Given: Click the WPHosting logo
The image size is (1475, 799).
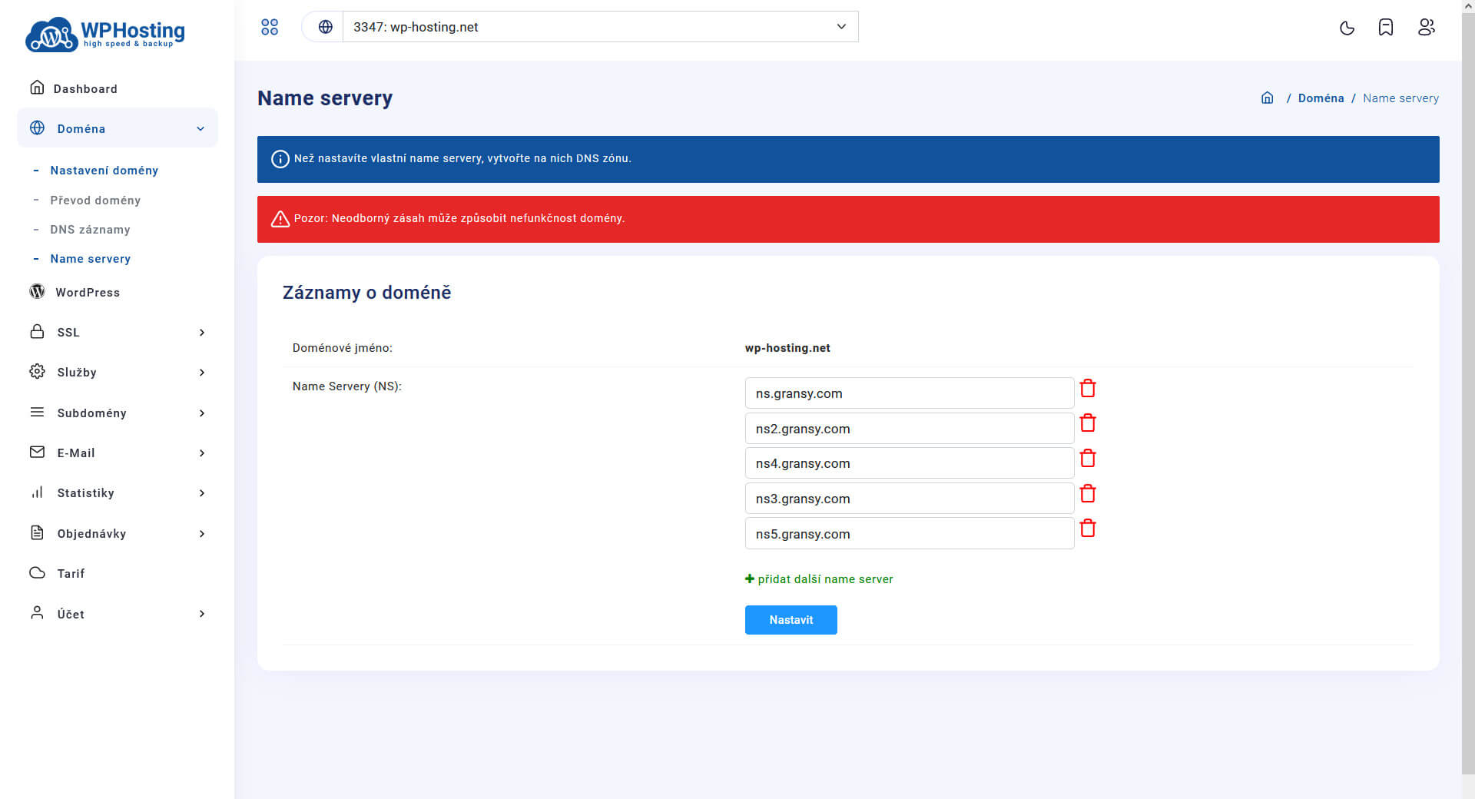Looking at the screenshot, I should click(x=105, y=34).
